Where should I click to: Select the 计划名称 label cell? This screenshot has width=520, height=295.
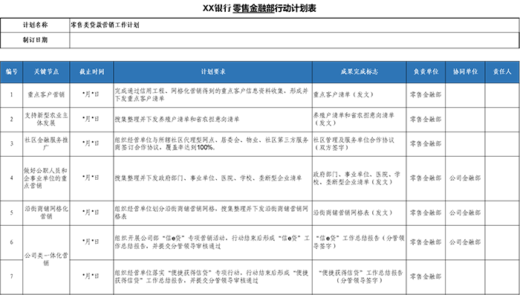tap(35, 25)
